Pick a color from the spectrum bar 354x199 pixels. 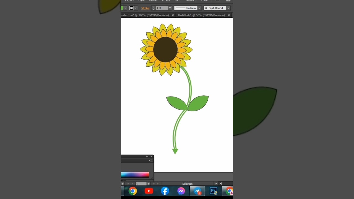click(x=135, y=174)
